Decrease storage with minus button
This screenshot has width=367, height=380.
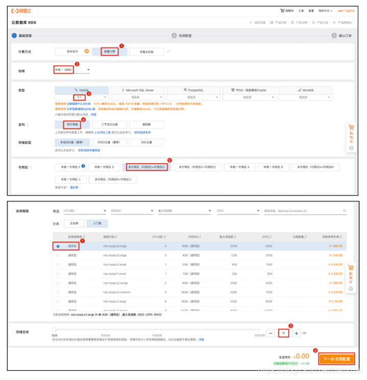coord(271,333)
